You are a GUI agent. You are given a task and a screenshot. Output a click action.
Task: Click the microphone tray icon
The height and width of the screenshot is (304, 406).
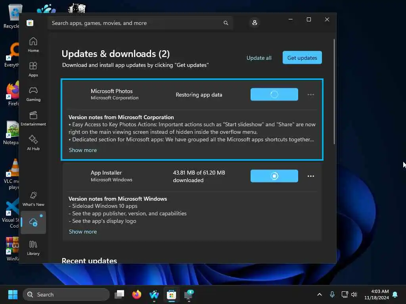point(332,294)
